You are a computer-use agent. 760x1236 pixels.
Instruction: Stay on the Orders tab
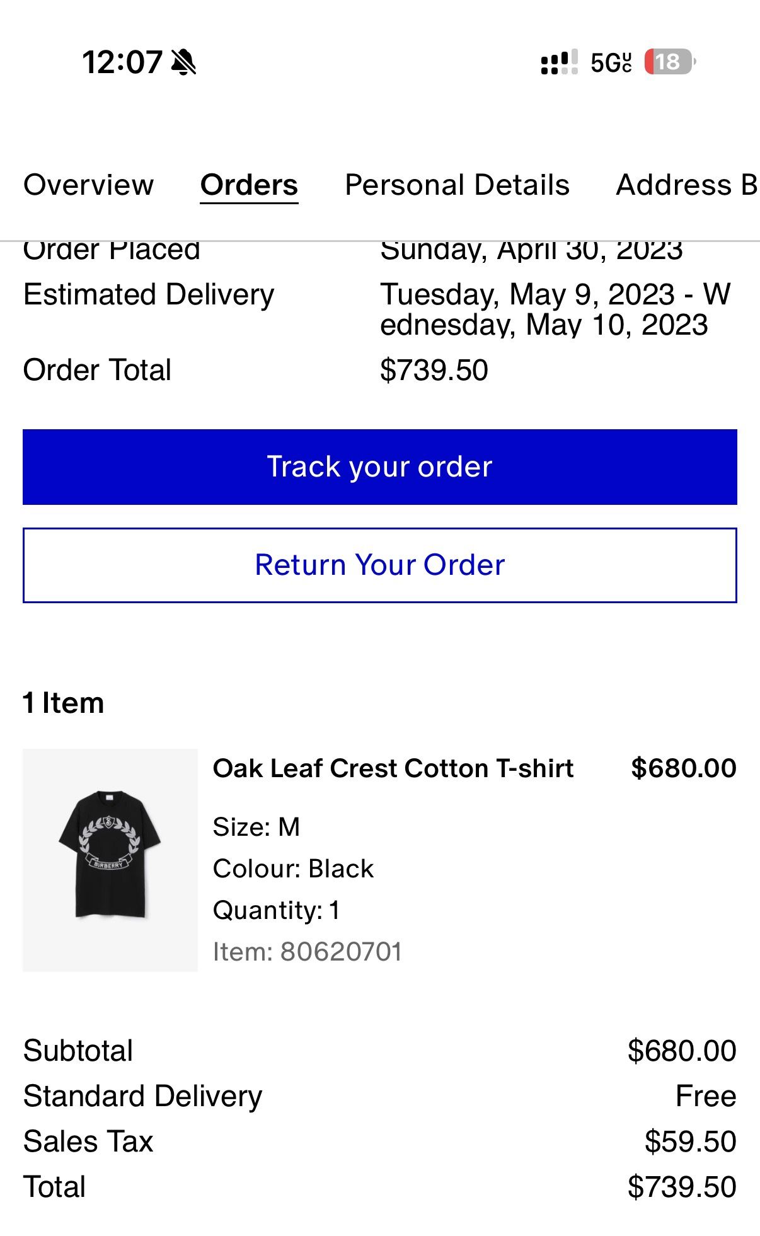(248, 185)
